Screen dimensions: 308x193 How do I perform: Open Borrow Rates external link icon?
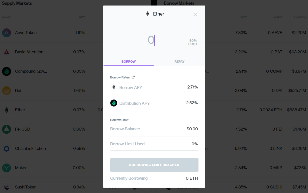pyautogui.click(x=133, y=77)
